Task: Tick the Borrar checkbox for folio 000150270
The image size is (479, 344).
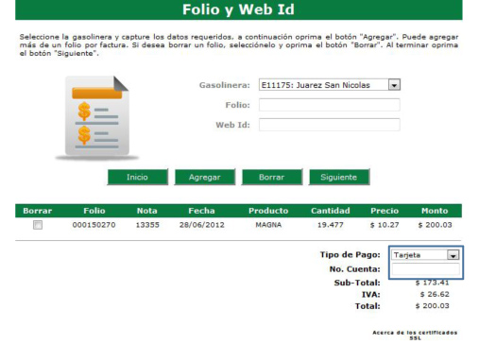Action: coord(38,225)
